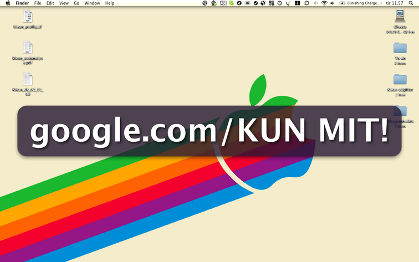Image resolution: width=419 pixels, height=262 pixels.
Task: Open the battery charge status menu
Action: click(x=360, y=3)
